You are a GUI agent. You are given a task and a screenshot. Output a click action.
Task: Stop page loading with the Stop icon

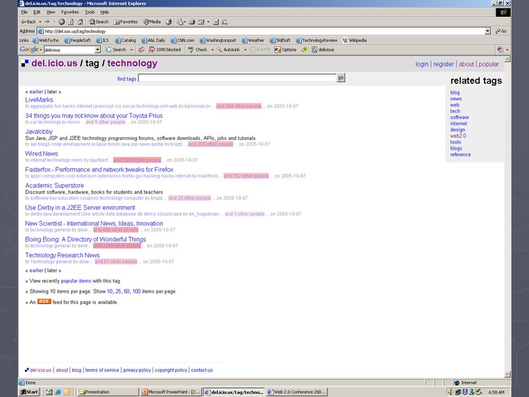61,22
